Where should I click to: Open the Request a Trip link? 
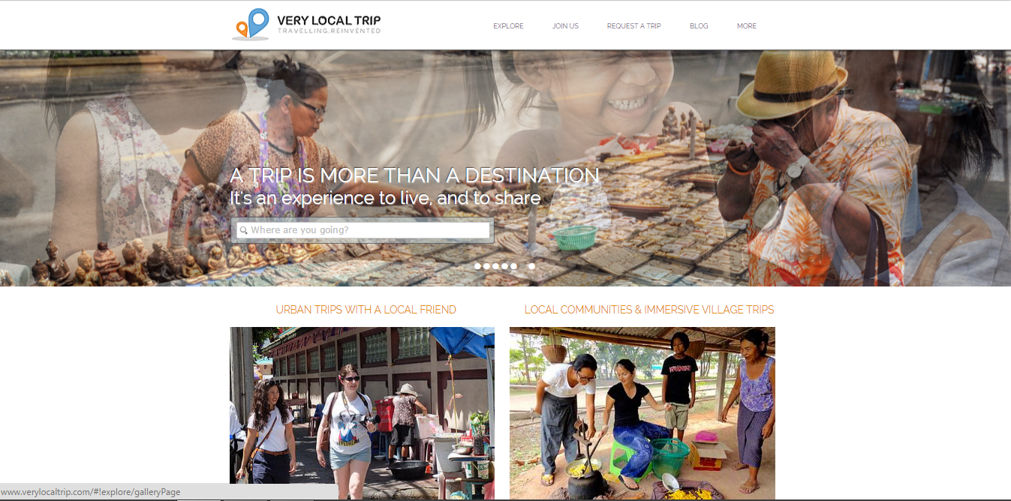pyautogui.click(x=634, y=26)
